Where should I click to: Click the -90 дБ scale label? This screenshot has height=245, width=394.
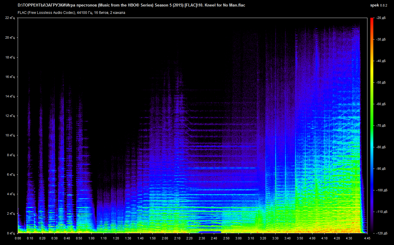pyautogui.click(x=381, y=169)
